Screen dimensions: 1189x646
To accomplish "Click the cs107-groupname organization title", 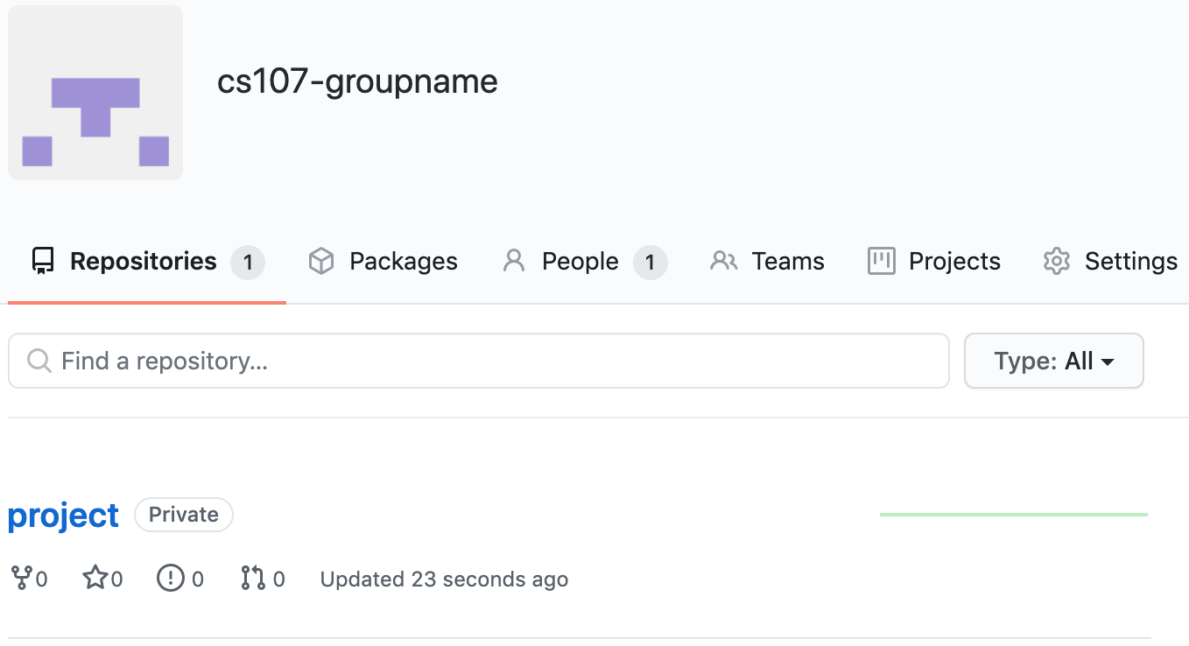I will click(x=357, y=81).
